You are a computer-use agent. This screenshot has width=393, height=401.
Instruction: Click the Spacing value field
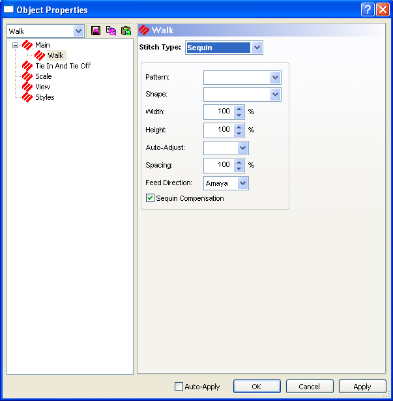tap(218, 166)
